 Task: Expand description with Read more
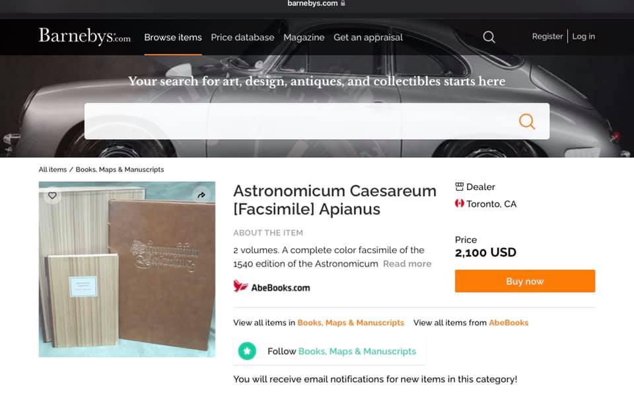407,264
